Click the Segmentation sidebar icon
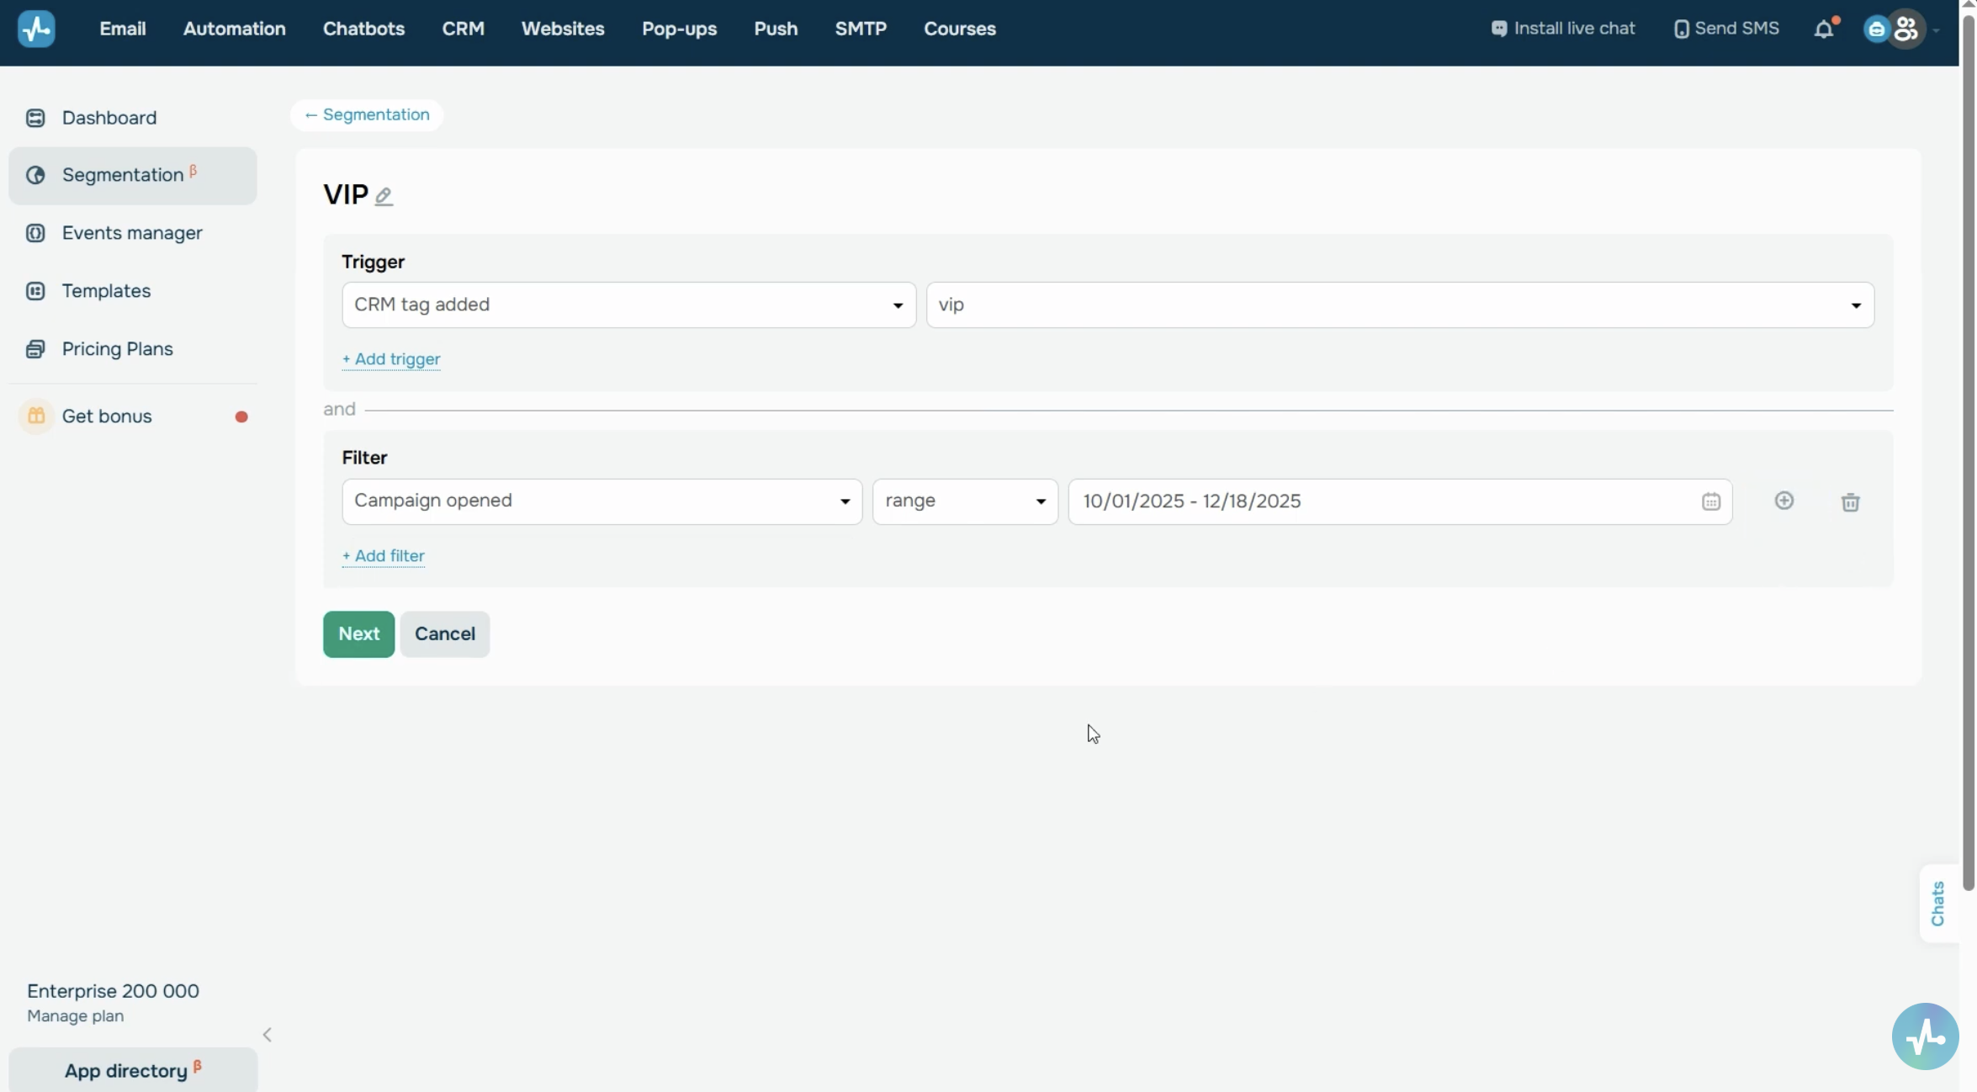This screenshot has width=1977, height=1092. pyautogui.click(x=35, y=175)
